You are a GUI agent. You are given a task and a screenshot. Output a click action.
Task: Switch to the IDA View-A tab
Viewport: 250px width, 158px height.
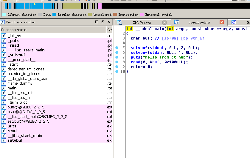pyautogui.click(x=141, y=23)
